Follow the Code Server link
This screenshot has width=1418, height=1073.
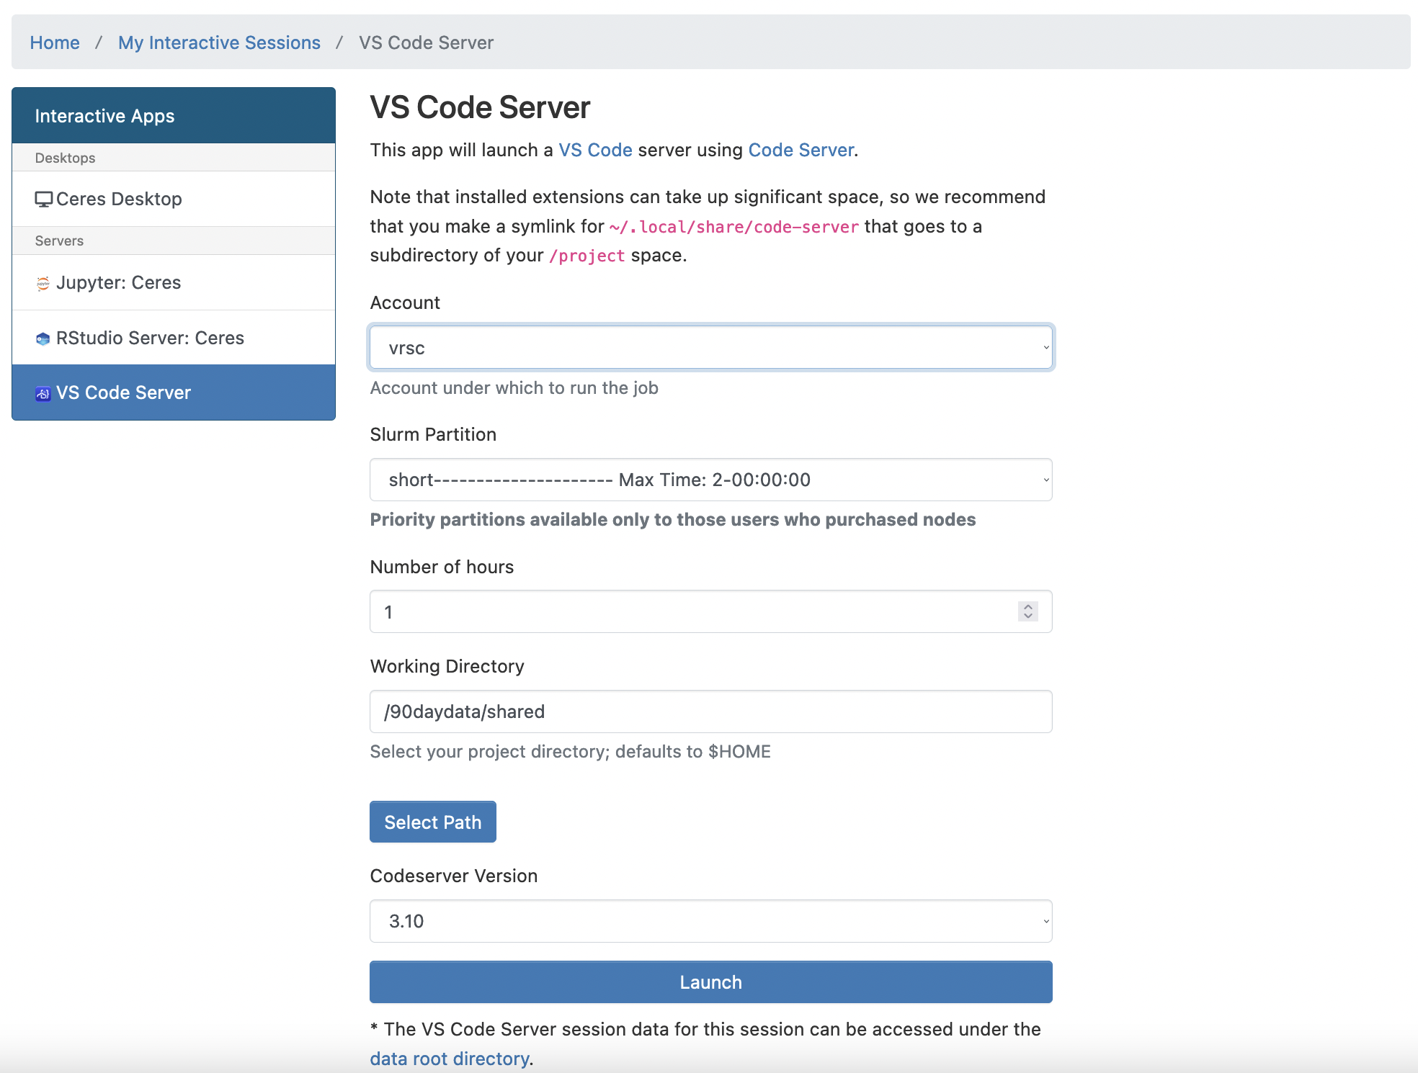(x=801, y=150)
